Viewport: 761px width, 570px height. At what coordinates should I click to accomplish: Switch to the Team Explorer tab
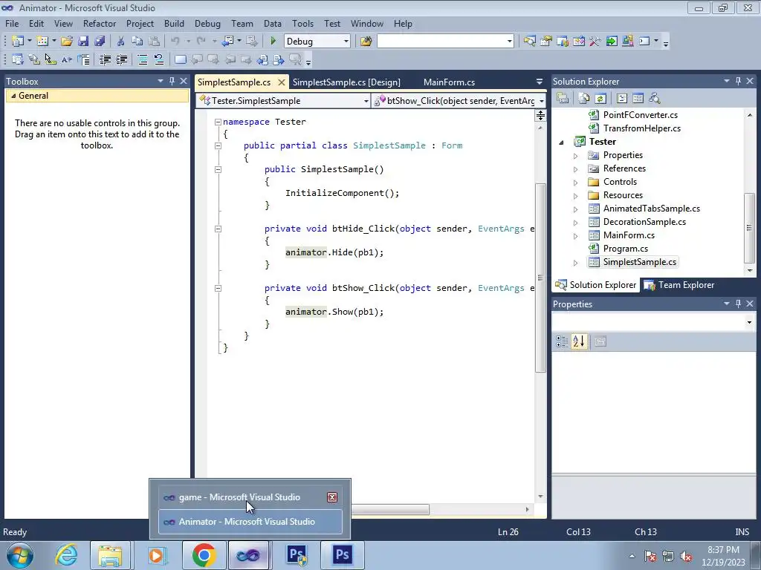point(679,285)
